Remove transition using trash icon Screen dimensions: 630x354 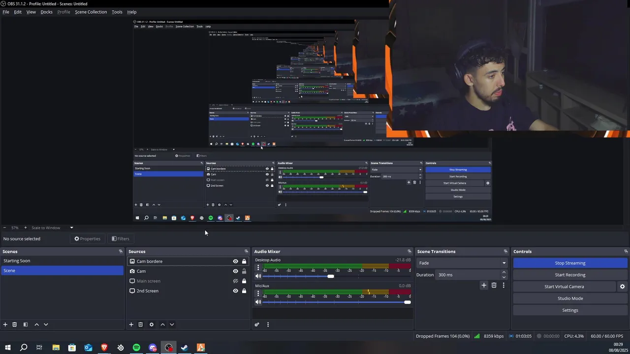(494, 285)
